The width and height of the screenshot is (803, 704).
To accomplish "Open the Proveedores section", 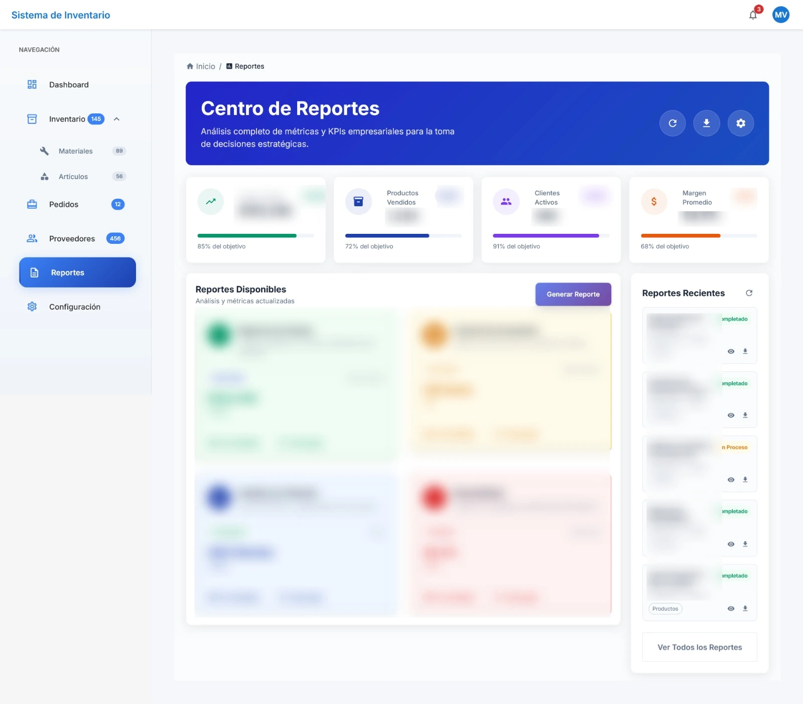I will [72, 238].
